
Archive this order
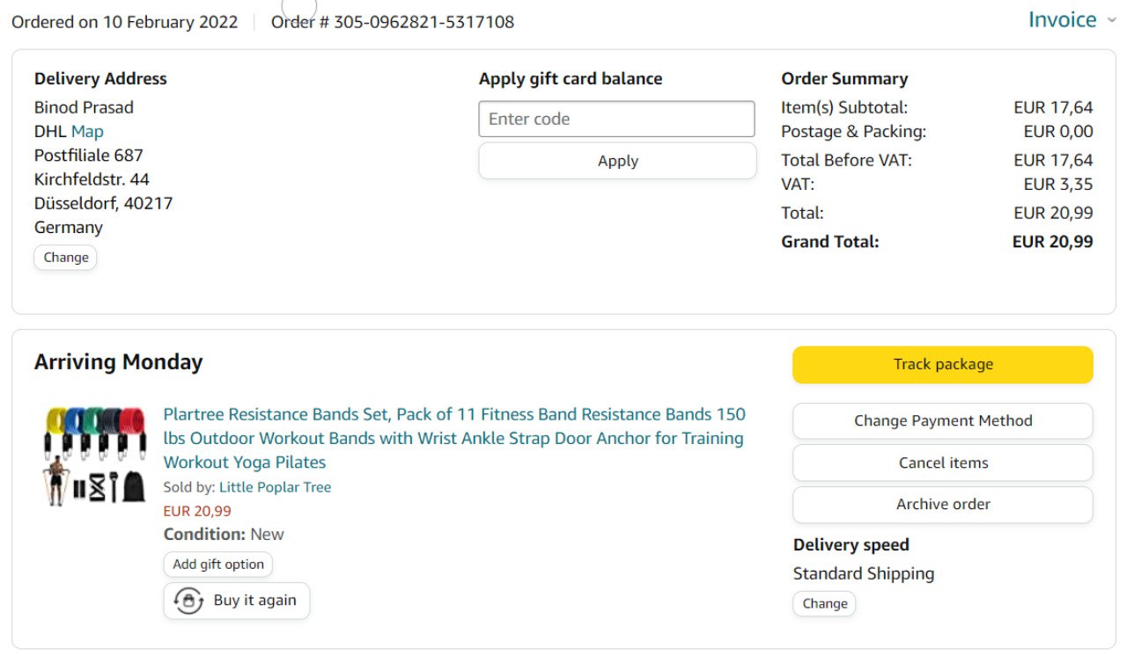coord(942,504)
